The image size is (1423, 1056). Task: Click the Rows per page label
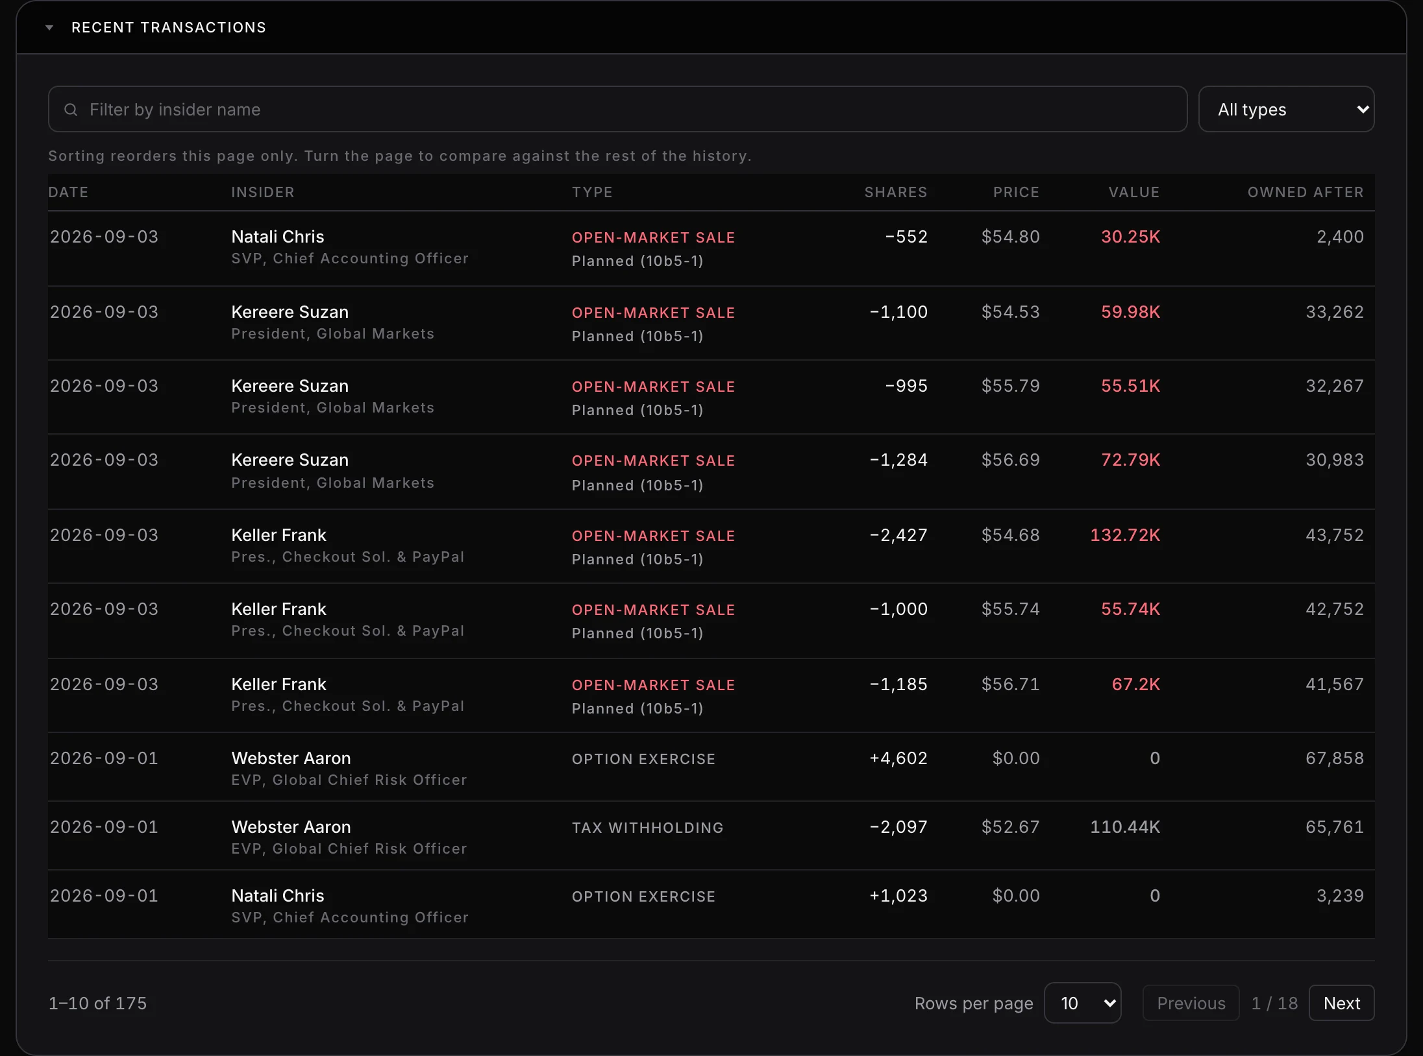click(974, 1003)
